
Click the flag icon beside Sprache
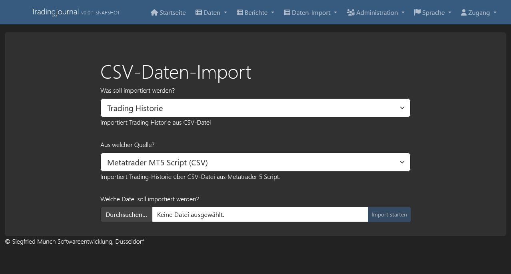tap(417, 12)
